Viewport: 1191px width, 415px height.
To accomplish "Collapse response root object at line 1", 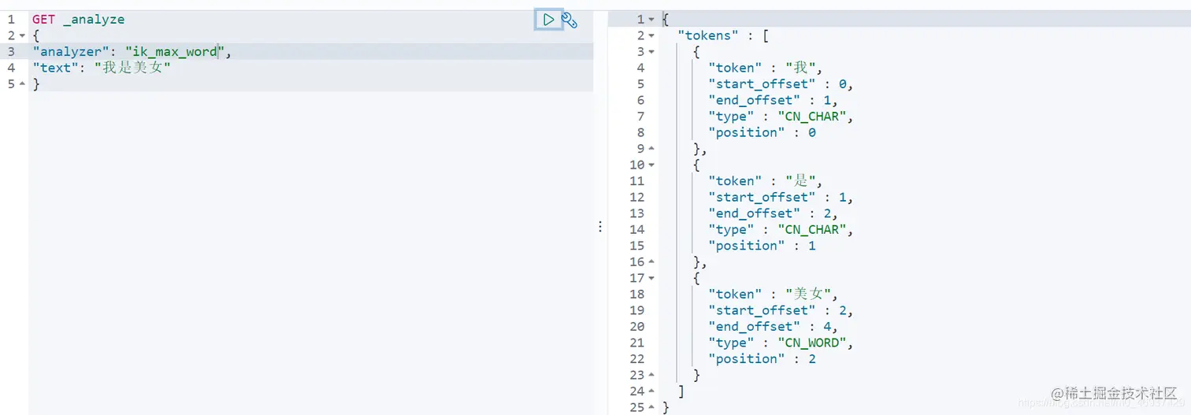I will coord(651,20).
